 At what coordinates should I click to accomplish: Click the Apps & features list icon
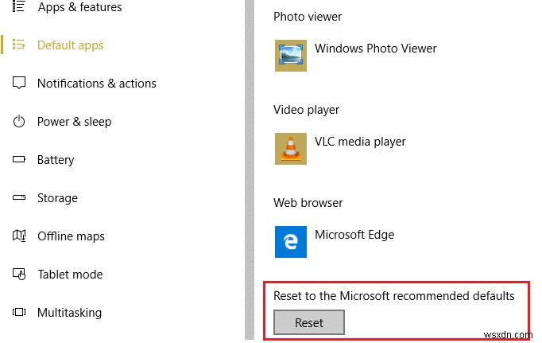click(20, 7)
